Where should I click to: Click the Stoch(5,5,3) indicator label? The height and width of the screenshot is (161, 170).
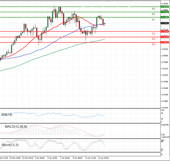pyautogui.click(x=10, y=145)
